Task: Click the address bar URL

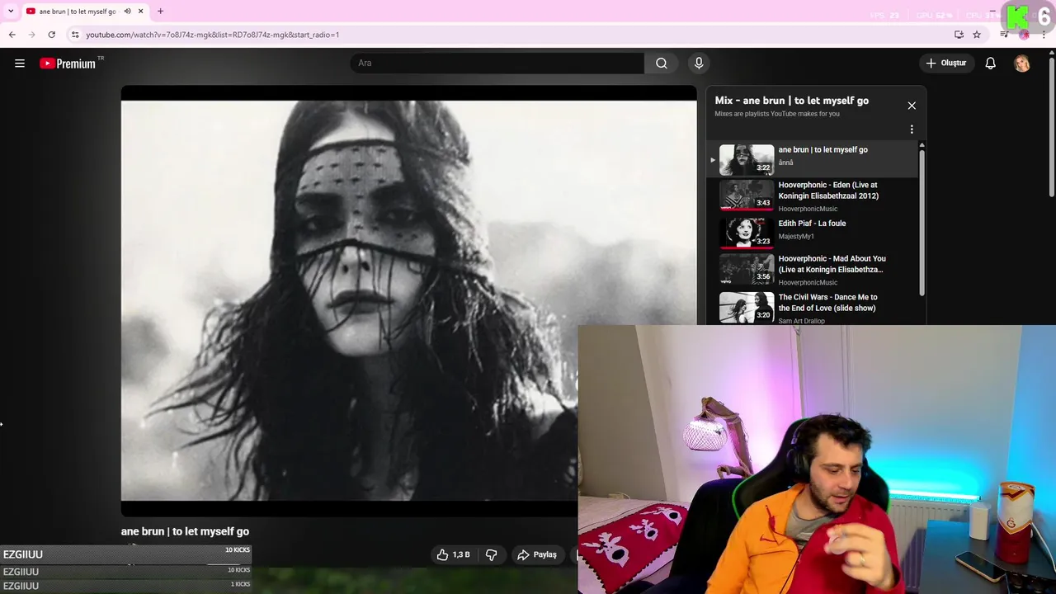Action: pyautogui.click(x=213, y=35)
